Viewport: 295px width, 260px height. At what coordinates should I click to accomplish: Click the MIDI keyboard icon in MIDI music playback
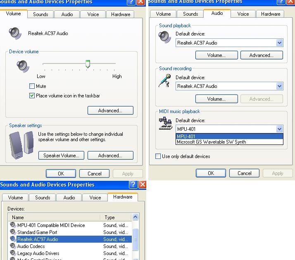point(165,123)
